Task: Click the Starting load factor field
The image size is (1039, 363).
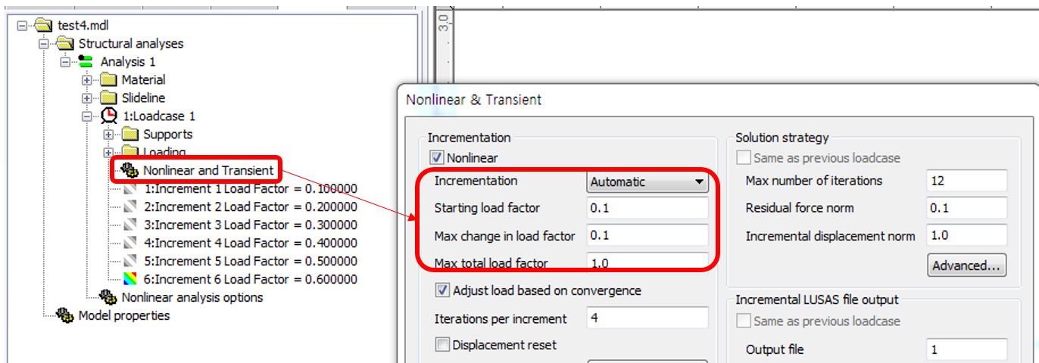Action: click(647, 208)
